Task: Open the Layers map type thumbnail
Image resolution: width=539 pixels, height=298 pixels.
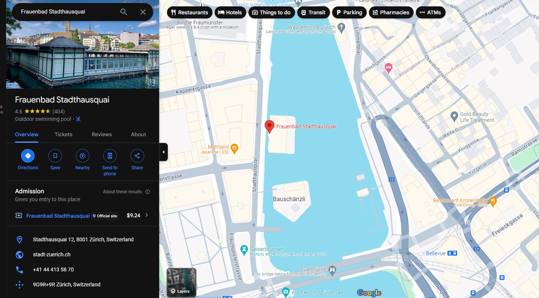Action: point(181,282)
